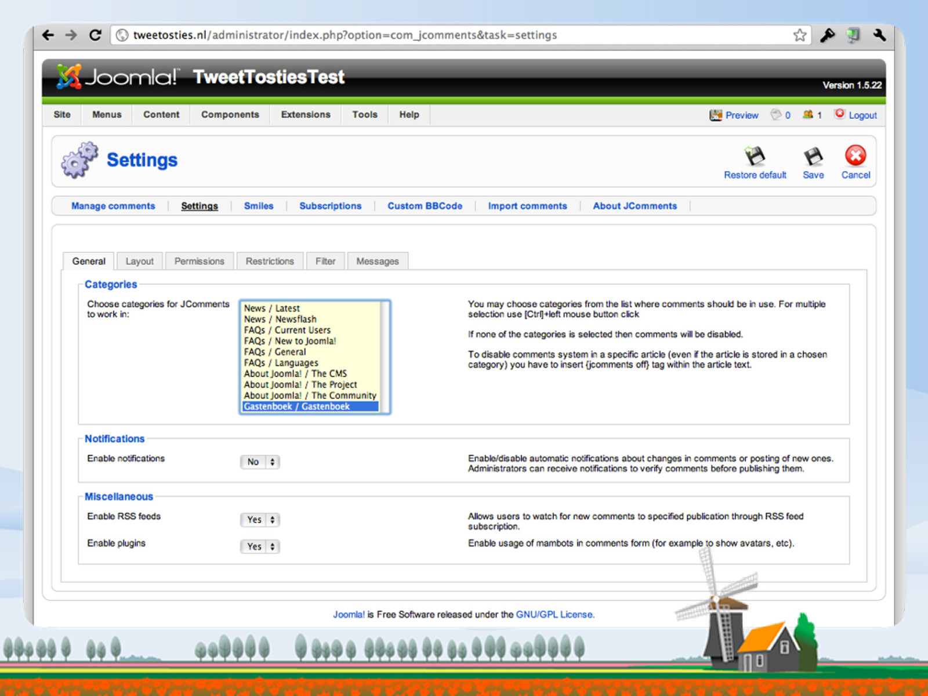Select News / Latest category
Image resolution: width=928 pixels, height=696 pixels.
(x=311, y=308)
